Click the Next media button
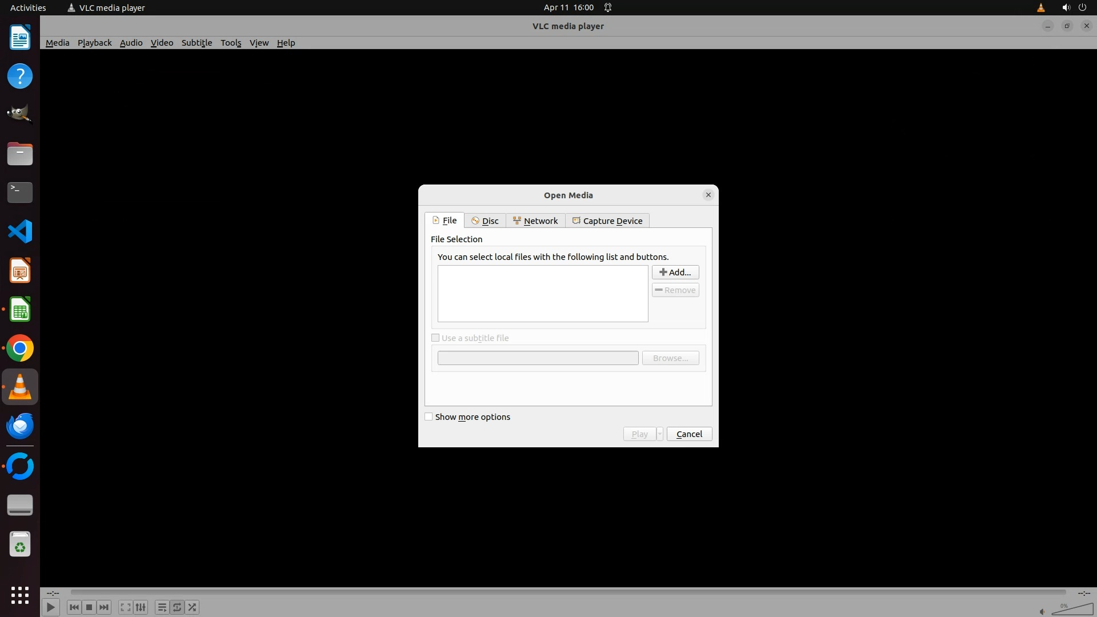Viewport: 1097px width, 617px height. click(x=104, y=607)
